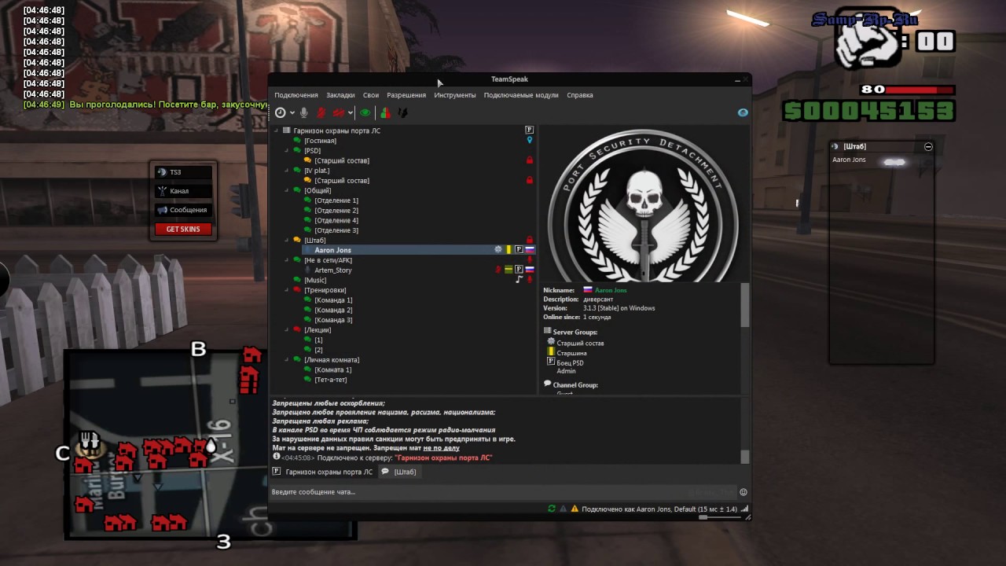Focus the Введите сообщение чата input field
Viewport: 1006px width, 566px height.
point(503,492)
